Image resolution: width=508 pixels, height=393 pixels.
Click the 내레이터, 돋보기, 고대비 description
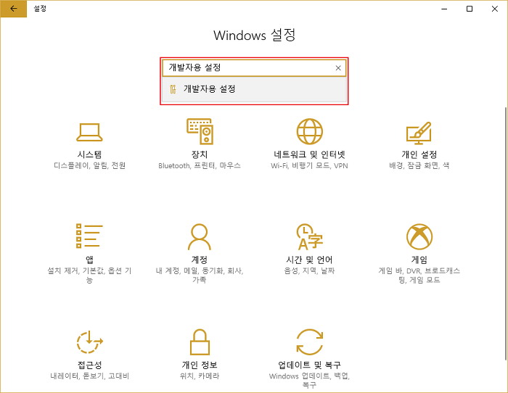(x=90, y=376)
